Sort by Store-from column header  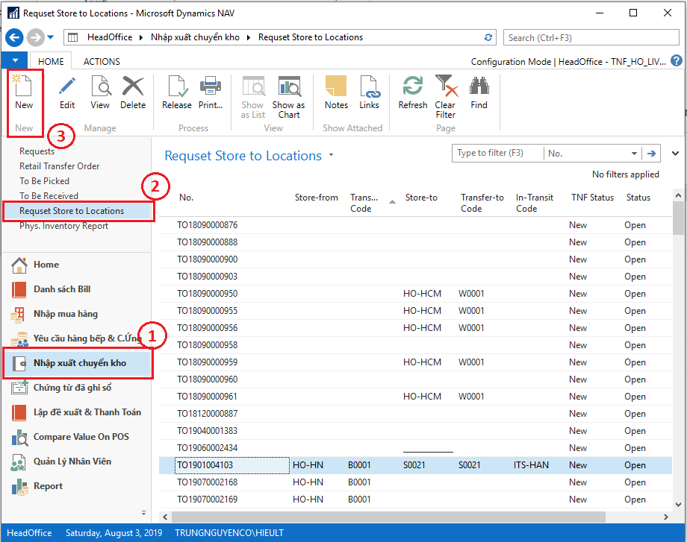[x=317, y=198]
